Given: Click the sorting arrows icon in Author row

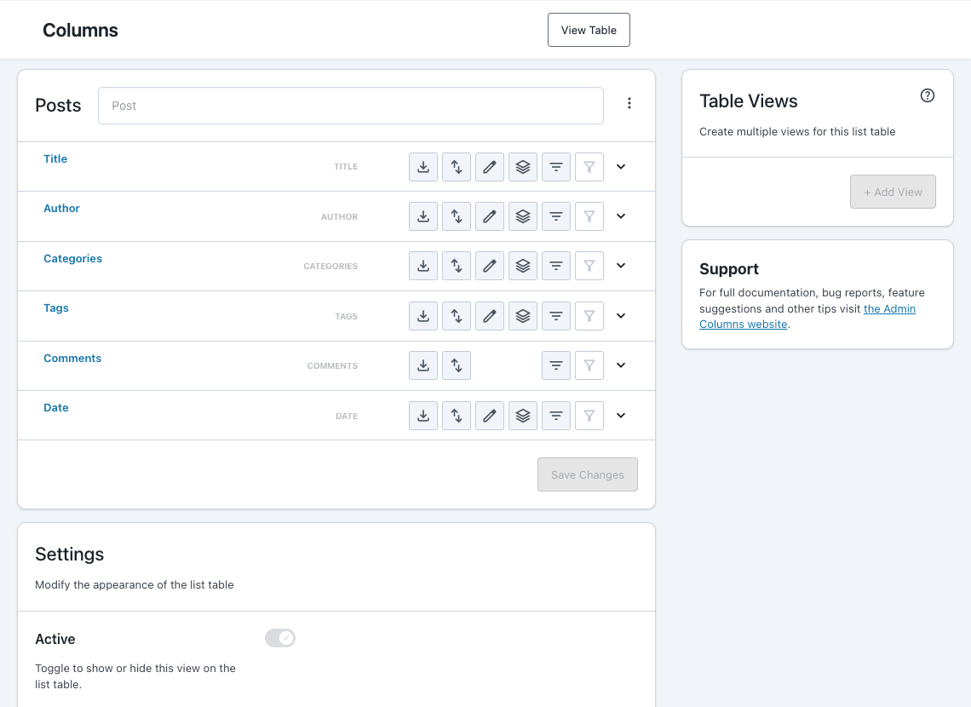Looking at the screenshot, I should coord(457,216).
